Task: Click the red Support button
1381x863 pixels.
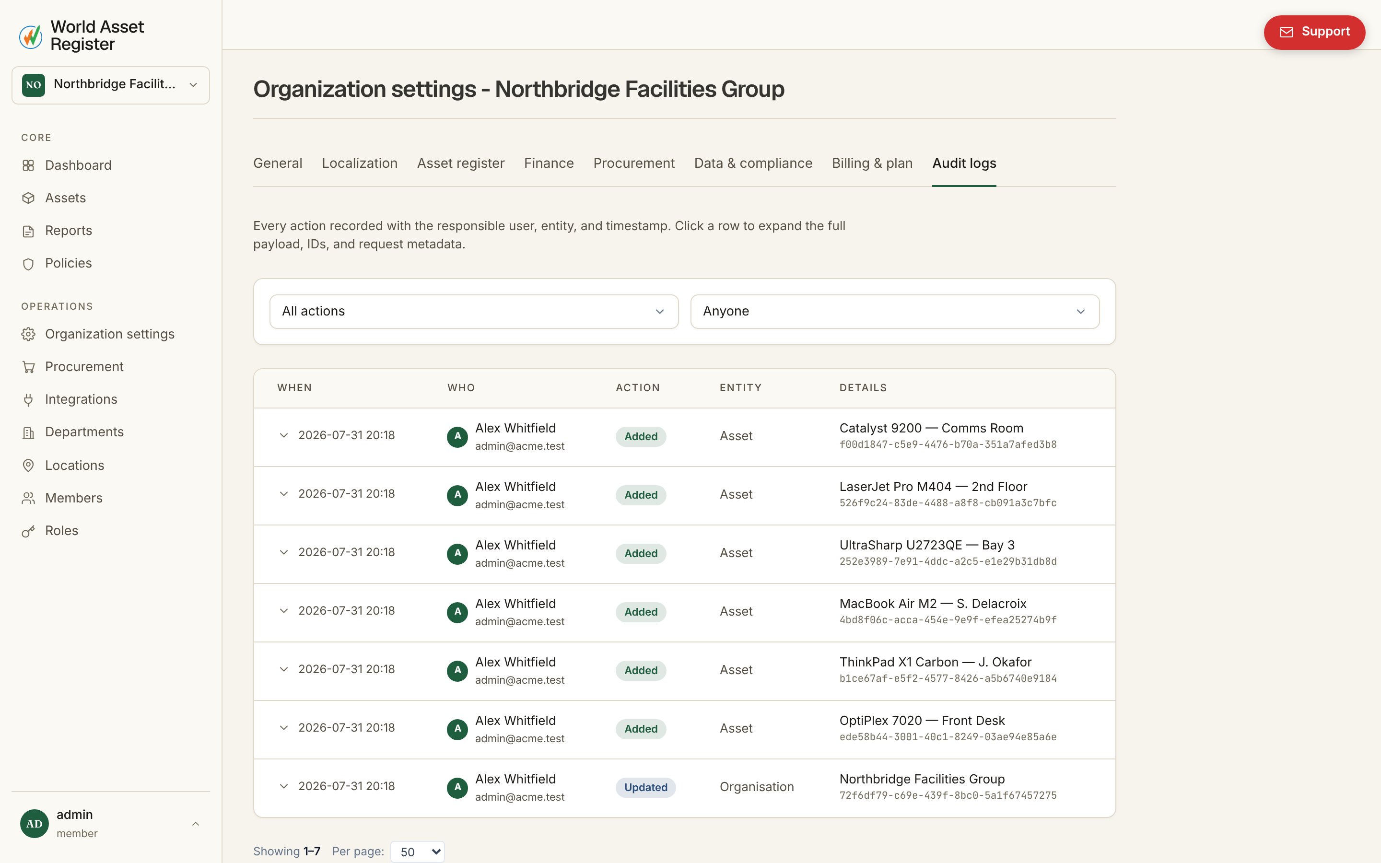Action: 1314,32
